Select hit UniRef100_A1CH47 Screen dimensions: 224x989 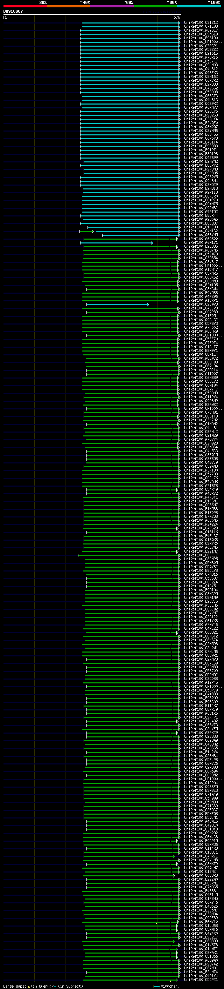[x=201, y=269]
